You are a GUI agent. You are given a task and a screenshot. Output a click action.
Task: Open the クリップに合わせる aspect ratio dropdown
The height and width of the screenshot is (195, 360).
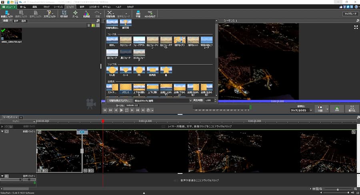click(x=301, y=110)
